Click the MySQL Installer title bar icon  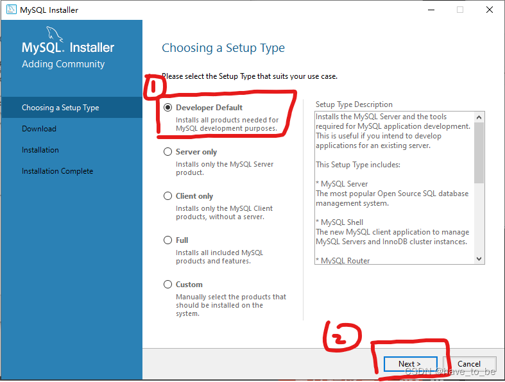tap(12, 10)
